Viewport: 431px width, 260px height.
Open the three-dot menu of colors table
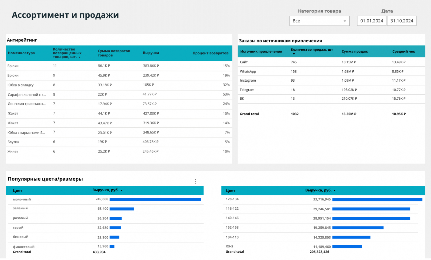point(195,182)
